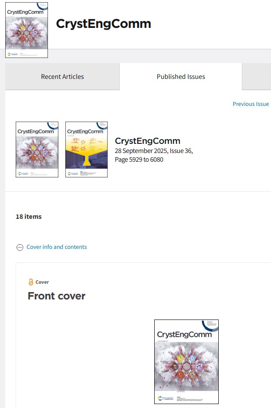Click the partially visible tab right of Published Issues
Image resolution: width=271 pixels, height=408 pixels.
tap(257, 77)
